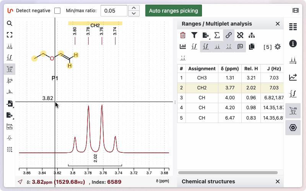Click the hexagon chemical structures sidebar icon
The height and width of the screenshot is (191, 306).
coord(293,128)
